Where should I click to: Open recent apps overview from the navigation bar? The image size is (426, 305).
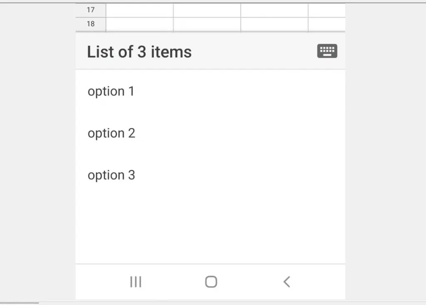pos(136,282)
